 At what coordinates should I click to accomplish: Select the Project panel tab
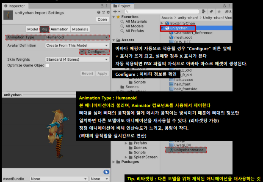(x=122, y=6)
